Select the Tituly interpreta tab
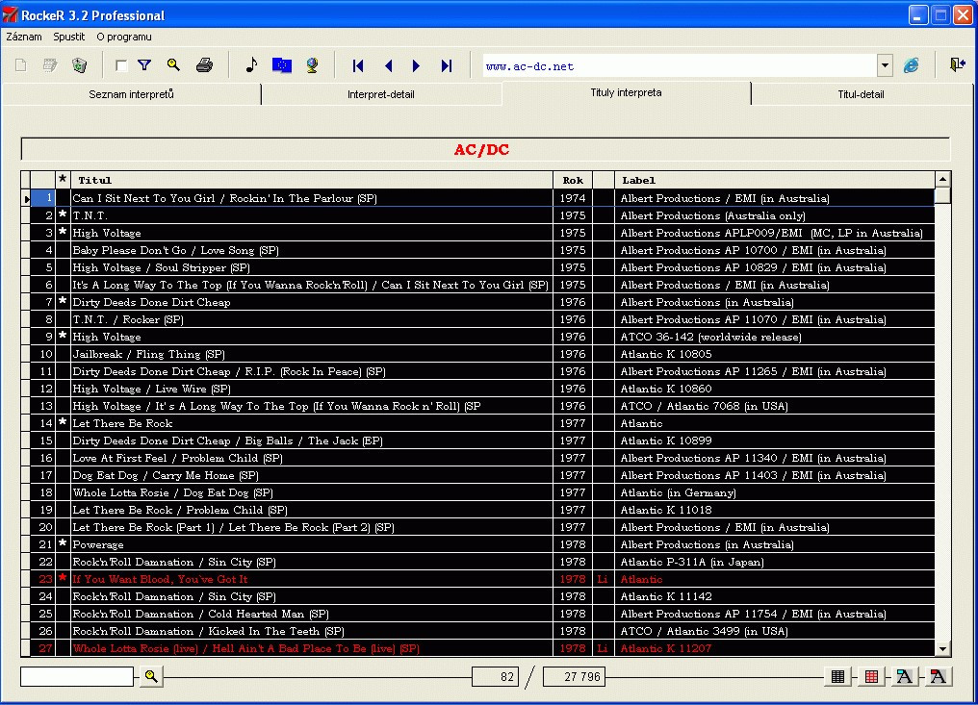This screenshot has width=978, height=705. click(627, 92)
